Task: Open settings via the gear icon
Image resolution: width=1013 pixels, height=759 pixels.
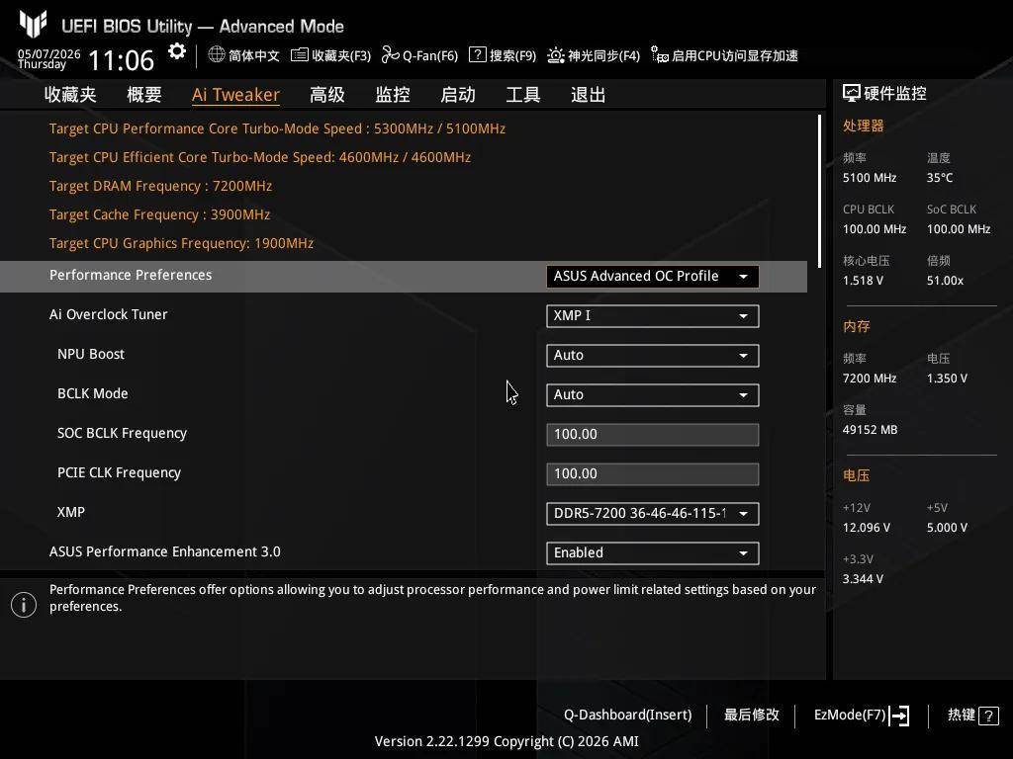Action: tap(176, 51)
